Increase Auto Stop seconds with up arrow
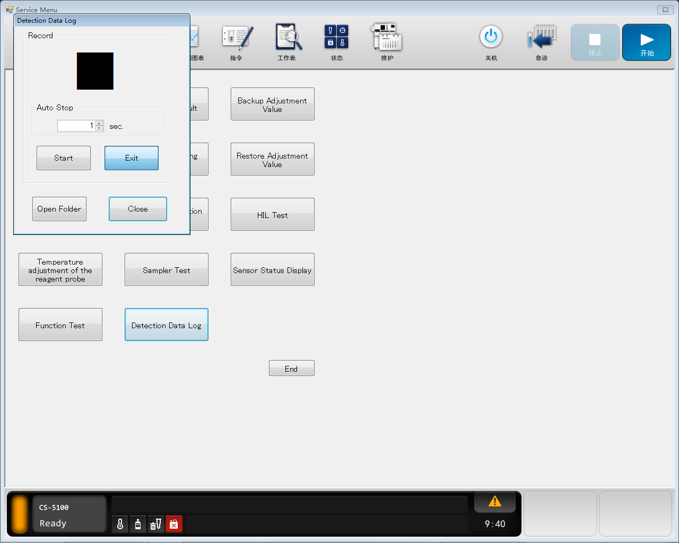Image resolution: width=679 pixels, height=543 pixels. pyautogui.click(x=99, y=124)
